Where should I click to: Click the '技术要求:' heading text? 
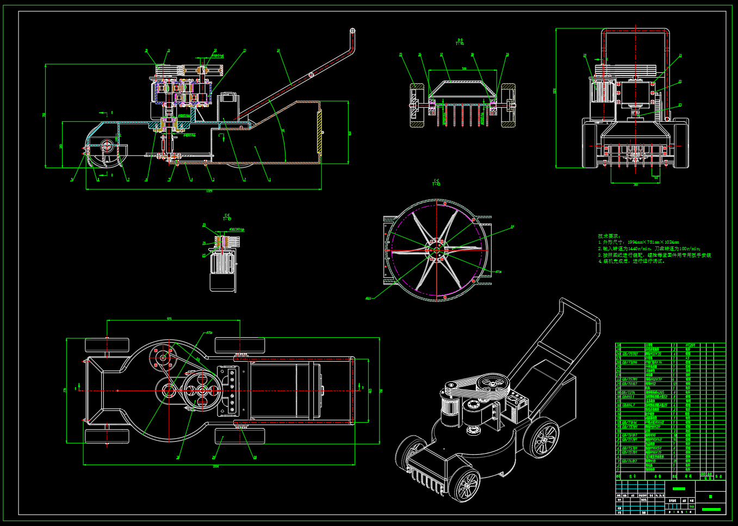609,236
